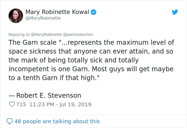This screenshot has width=187, height=128.
Task: Open Mary Robinette Kowal's profile avatar
Action: [16, 16]
